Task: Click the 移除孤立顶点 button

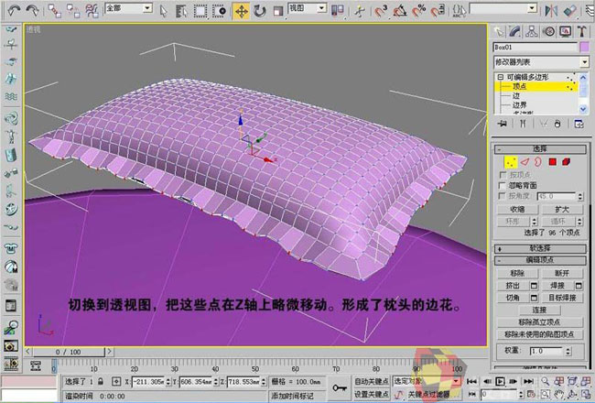Action: pyautogui.click(x=538, y=324)
